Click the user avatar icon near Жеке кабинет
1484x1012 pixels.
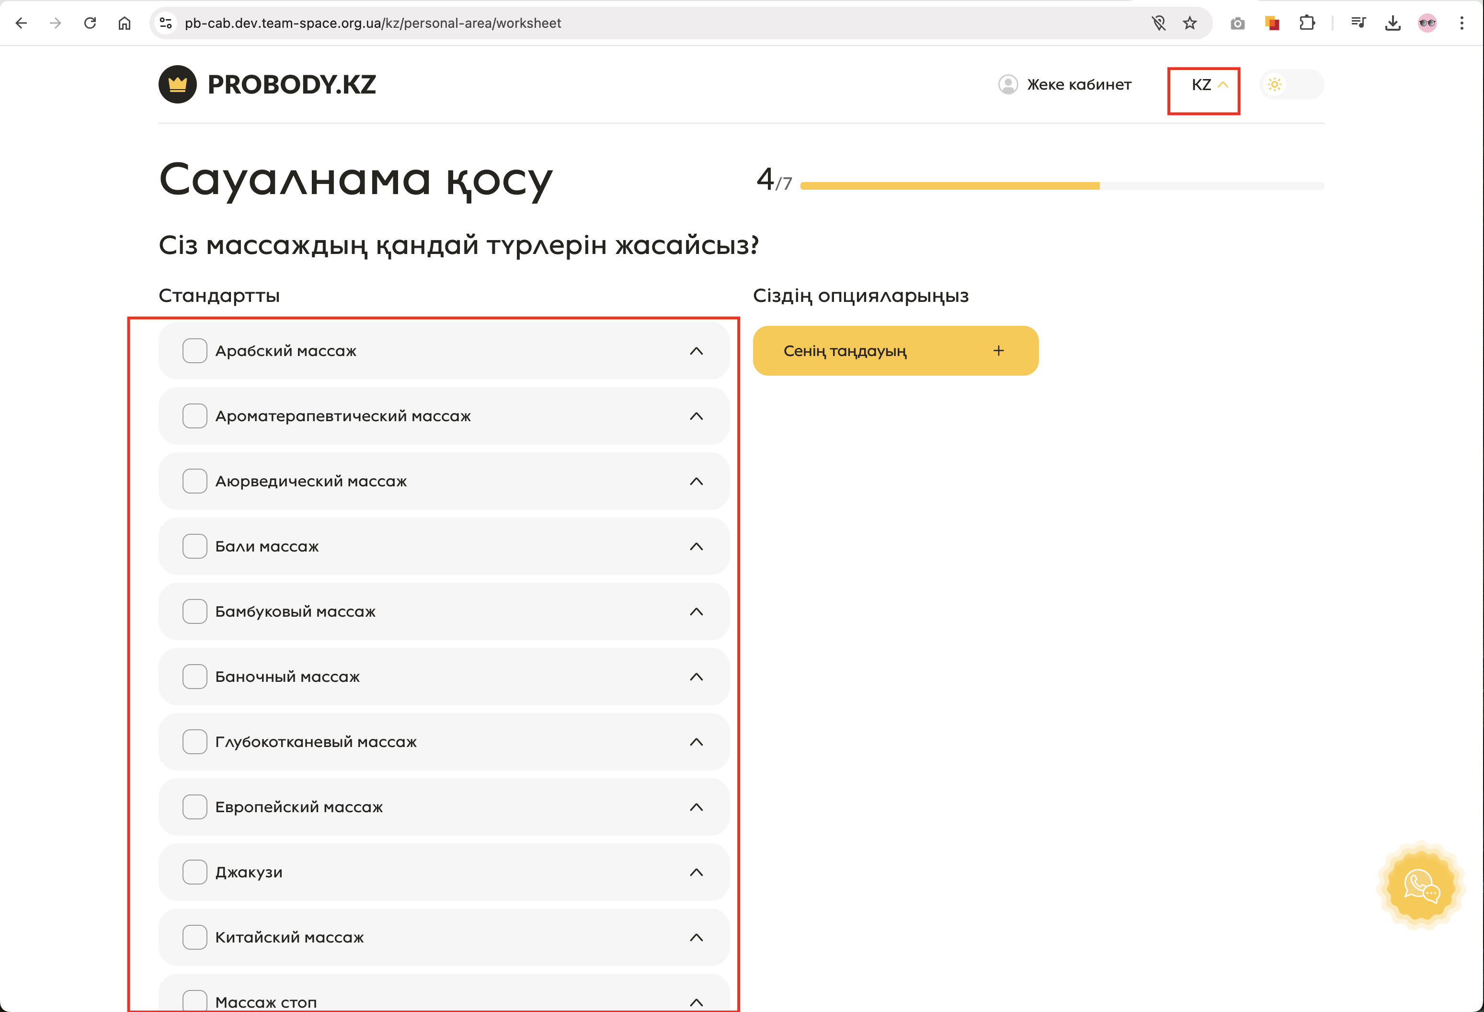[x=1008, y=84]
